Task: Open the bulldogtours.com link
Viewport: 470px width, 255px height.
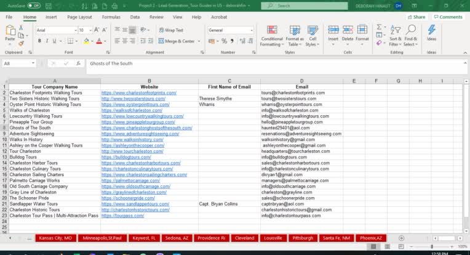Action: [126, 157]
